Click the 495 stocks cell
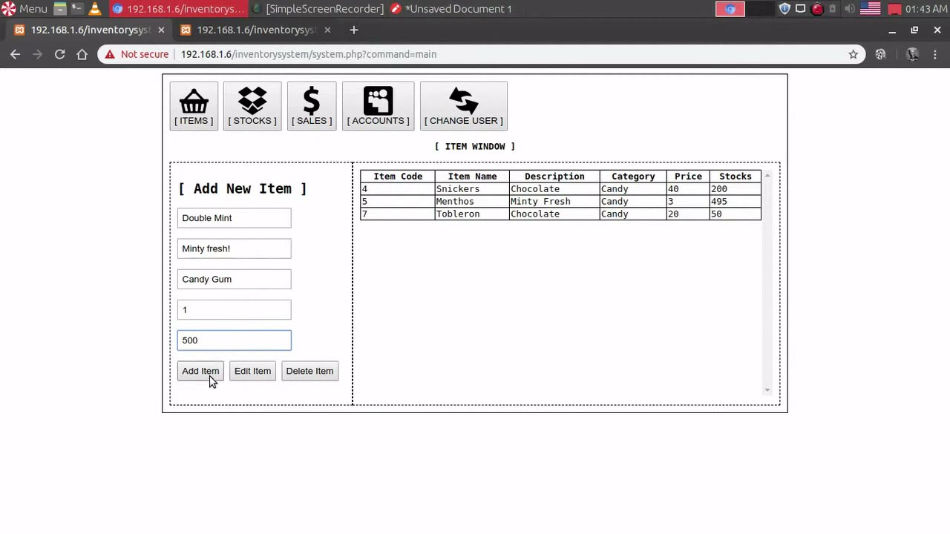The width and height of the screenshot is (950, 534). 736,202
